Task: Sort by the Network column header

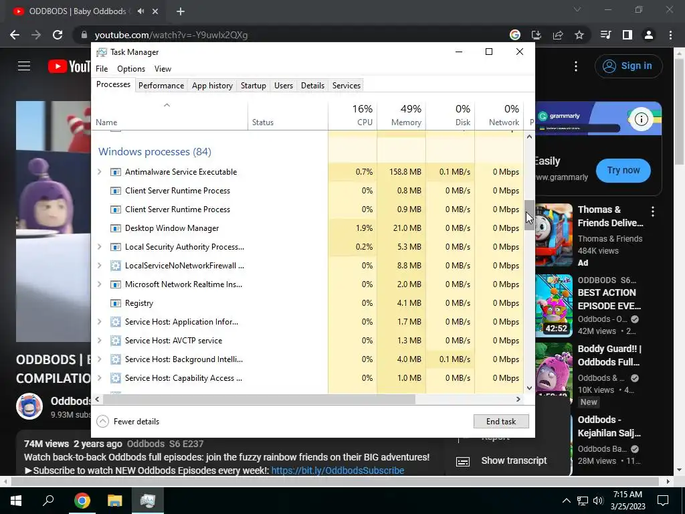Action: tap(499, 115)
